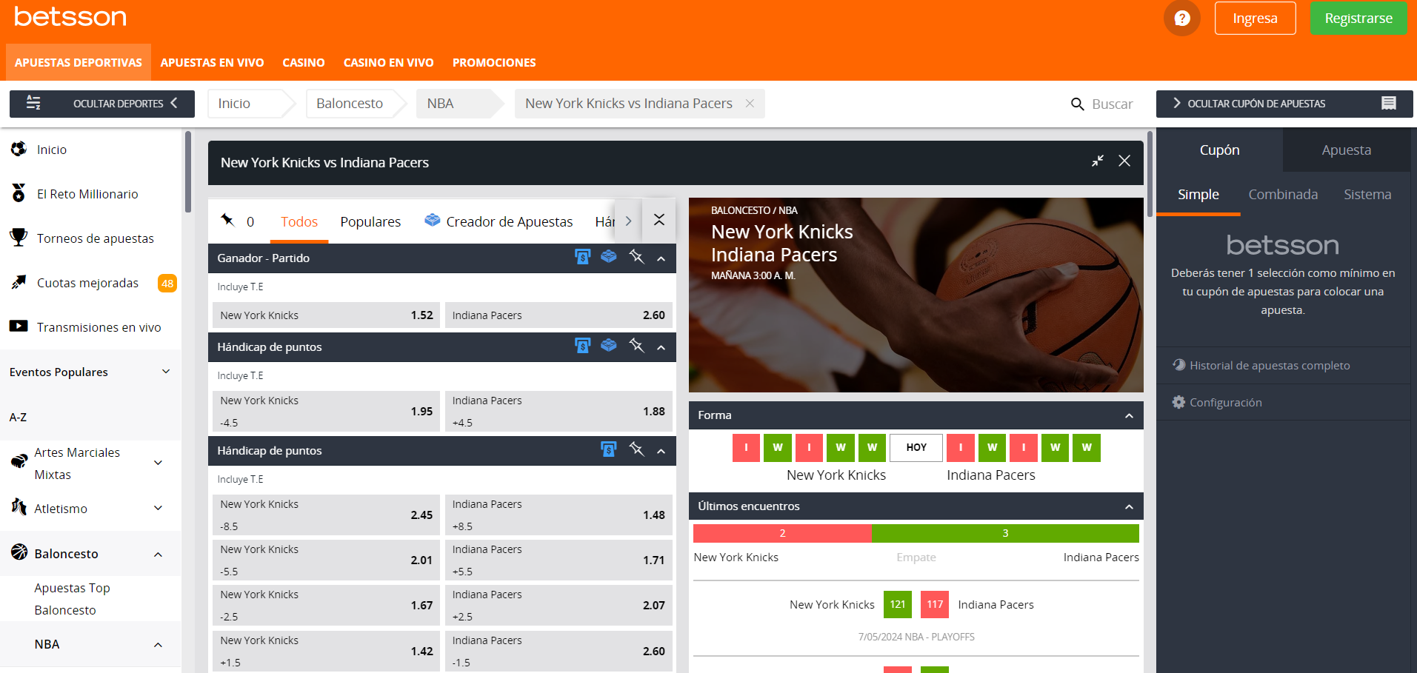Open the bet slip receipt icon
The image size is (1417, 673).
point(1389,104)
